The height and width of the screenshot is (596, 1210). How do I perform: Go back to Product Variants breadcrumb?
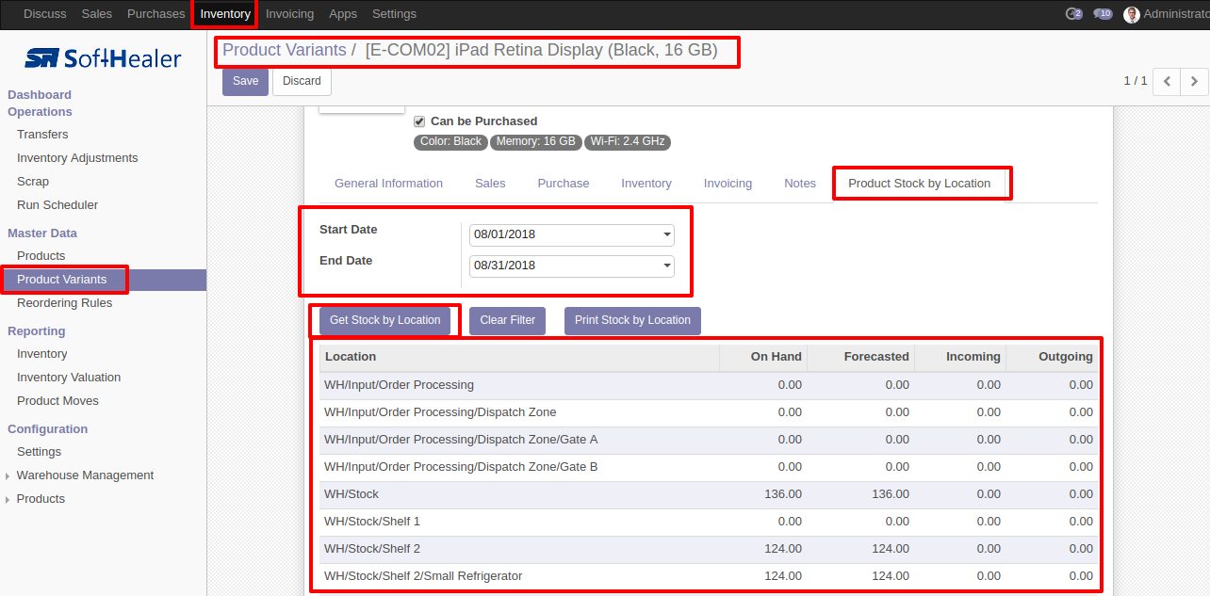point(285,50)
